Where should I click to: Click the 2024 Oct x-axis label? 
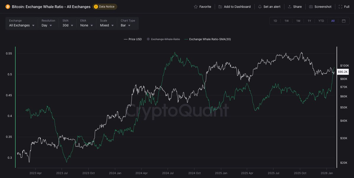[194, 173]
